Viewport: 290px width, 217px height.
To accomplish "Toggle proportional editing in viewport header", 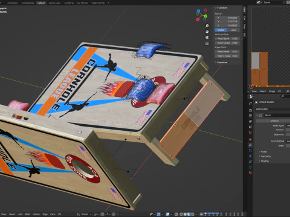I will pos(114,214).
